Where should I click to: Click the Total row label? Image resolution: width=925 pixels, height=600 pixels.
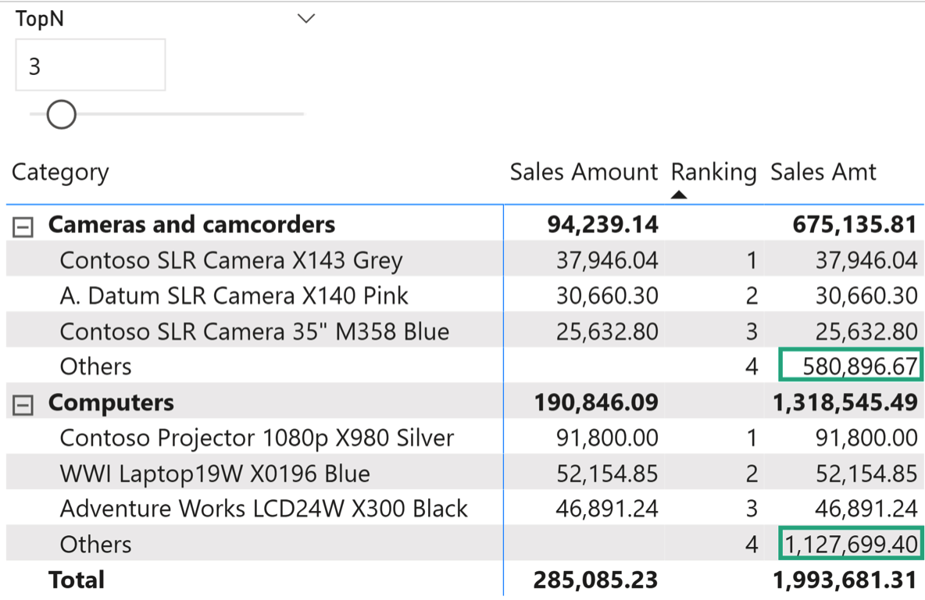tap(76, 580)
